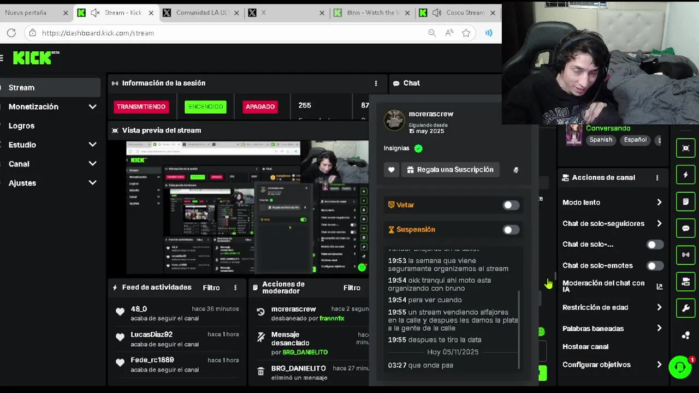Open the document notes icon in right toolbar
The image size is (699, 393).
pos(686,201)
